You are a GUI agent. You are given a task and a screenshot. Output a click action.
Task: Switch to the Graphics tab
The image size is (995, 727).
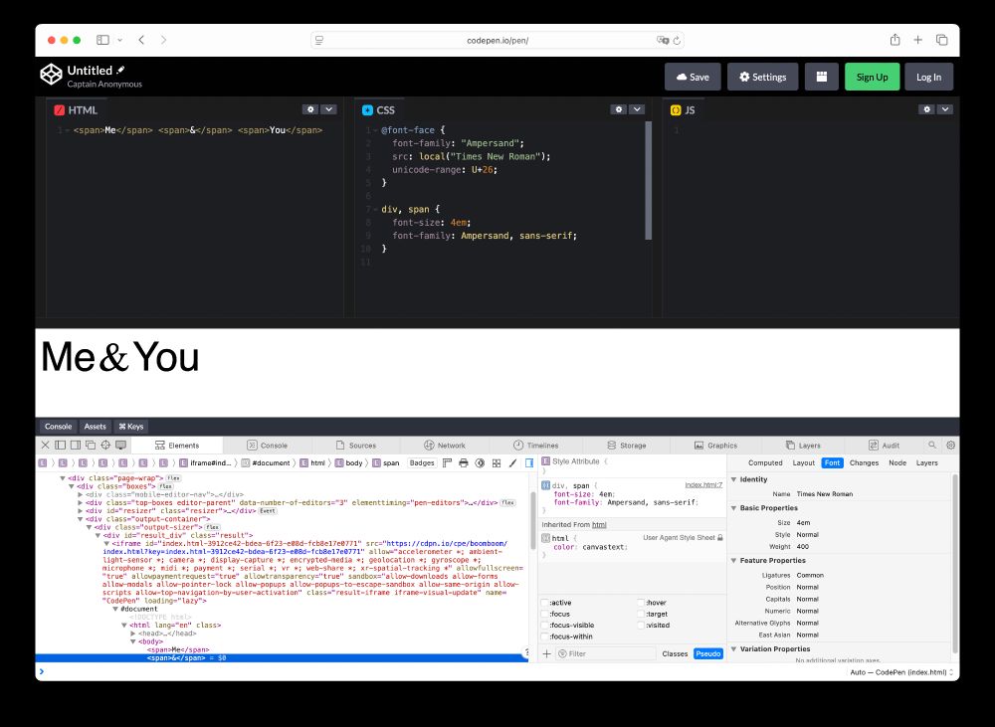(x=715, y=446)
